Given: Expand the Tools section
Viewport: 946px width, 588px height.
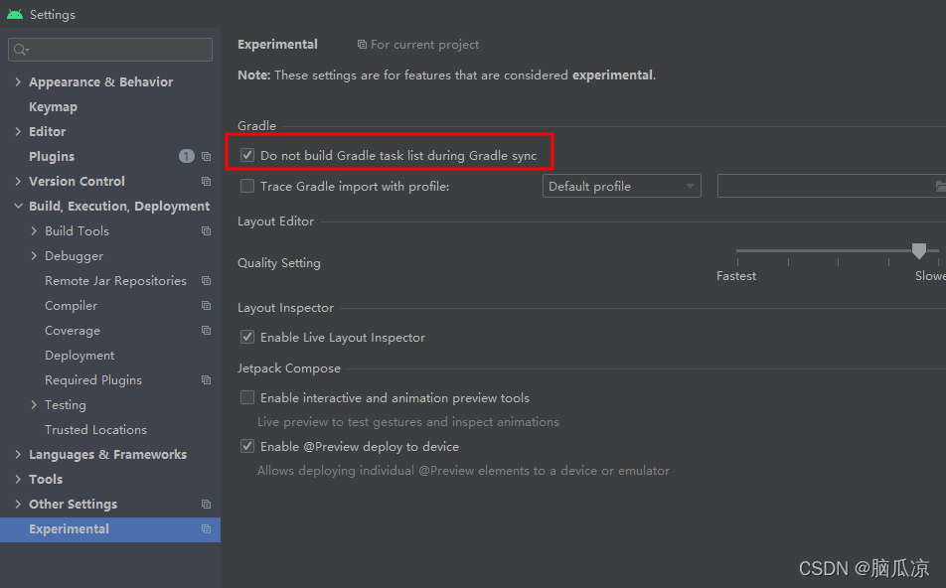Looking at the screenshot, I should pos(18,479).
